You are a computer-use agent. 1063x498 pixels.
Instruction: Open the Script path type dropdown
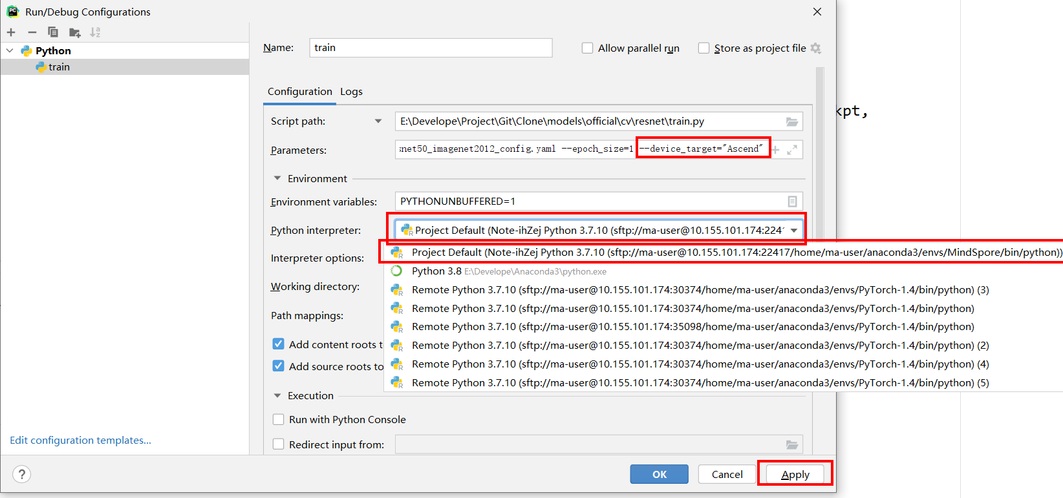coord(378,121)
